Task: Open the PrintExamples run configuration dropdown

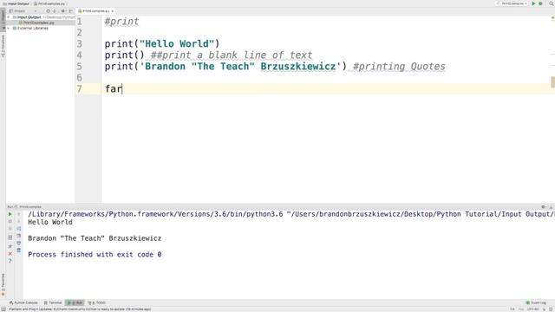Action: (513, 3)
